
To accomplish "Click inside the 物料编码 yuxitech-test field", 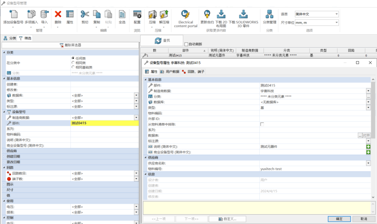I will pos(307,168).
